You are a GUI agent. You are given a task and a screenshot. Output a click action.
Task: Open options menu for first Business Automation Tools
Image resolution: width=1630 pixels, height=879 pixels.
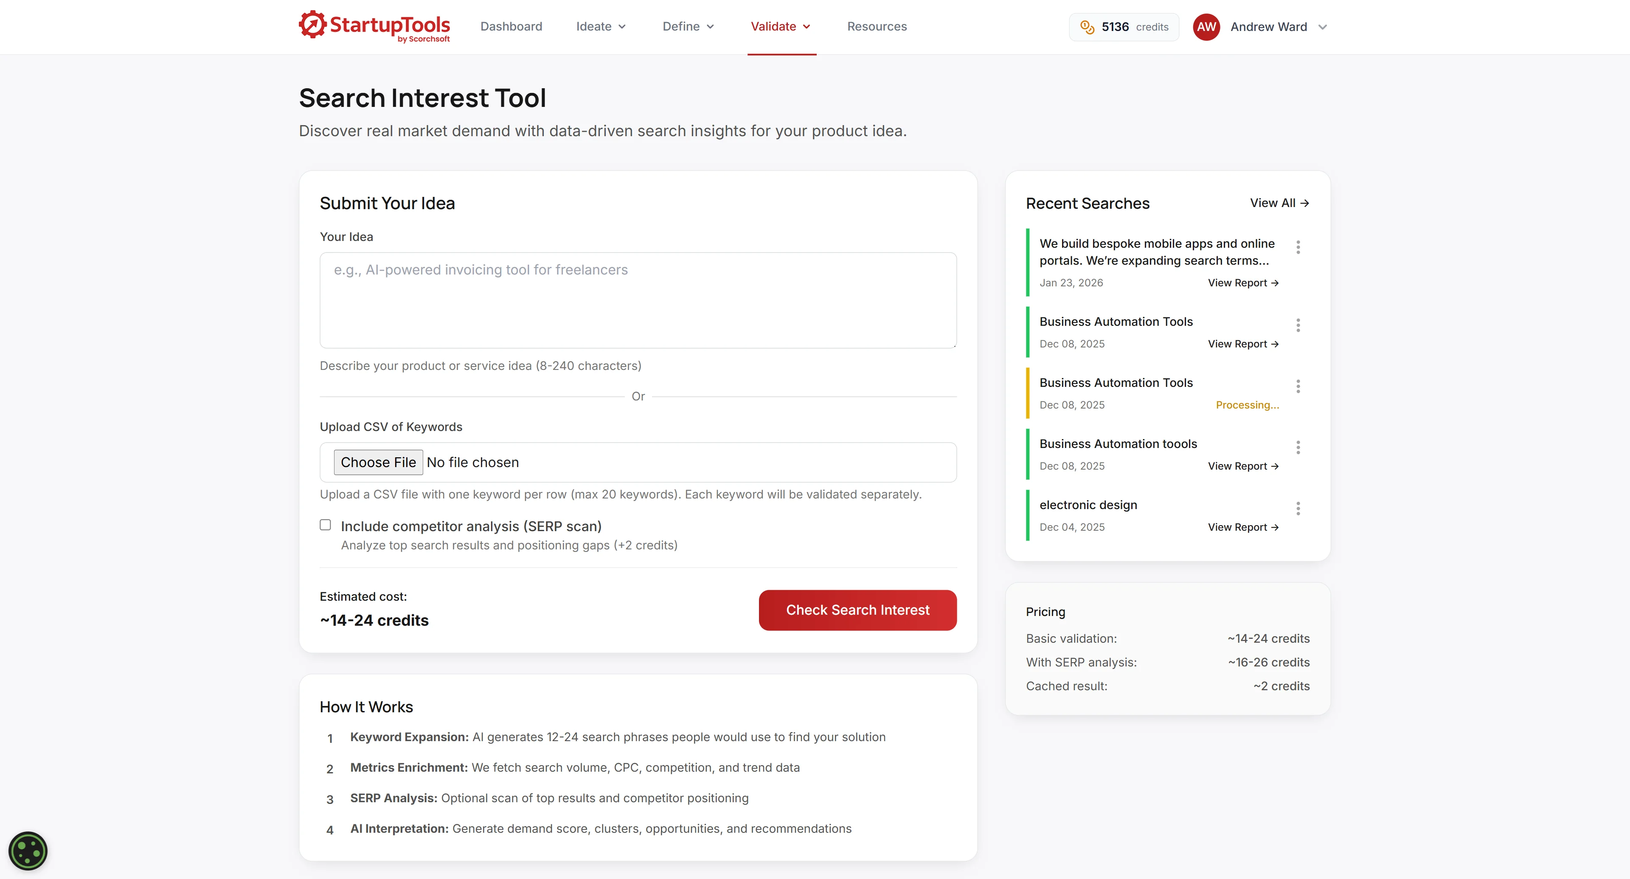[1298, 325]
